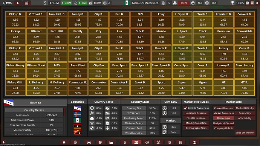Click the top bar reputation star beside 30.9
Image resolution: width=260 pixels, height=146 pixels.
click(207, 3)
